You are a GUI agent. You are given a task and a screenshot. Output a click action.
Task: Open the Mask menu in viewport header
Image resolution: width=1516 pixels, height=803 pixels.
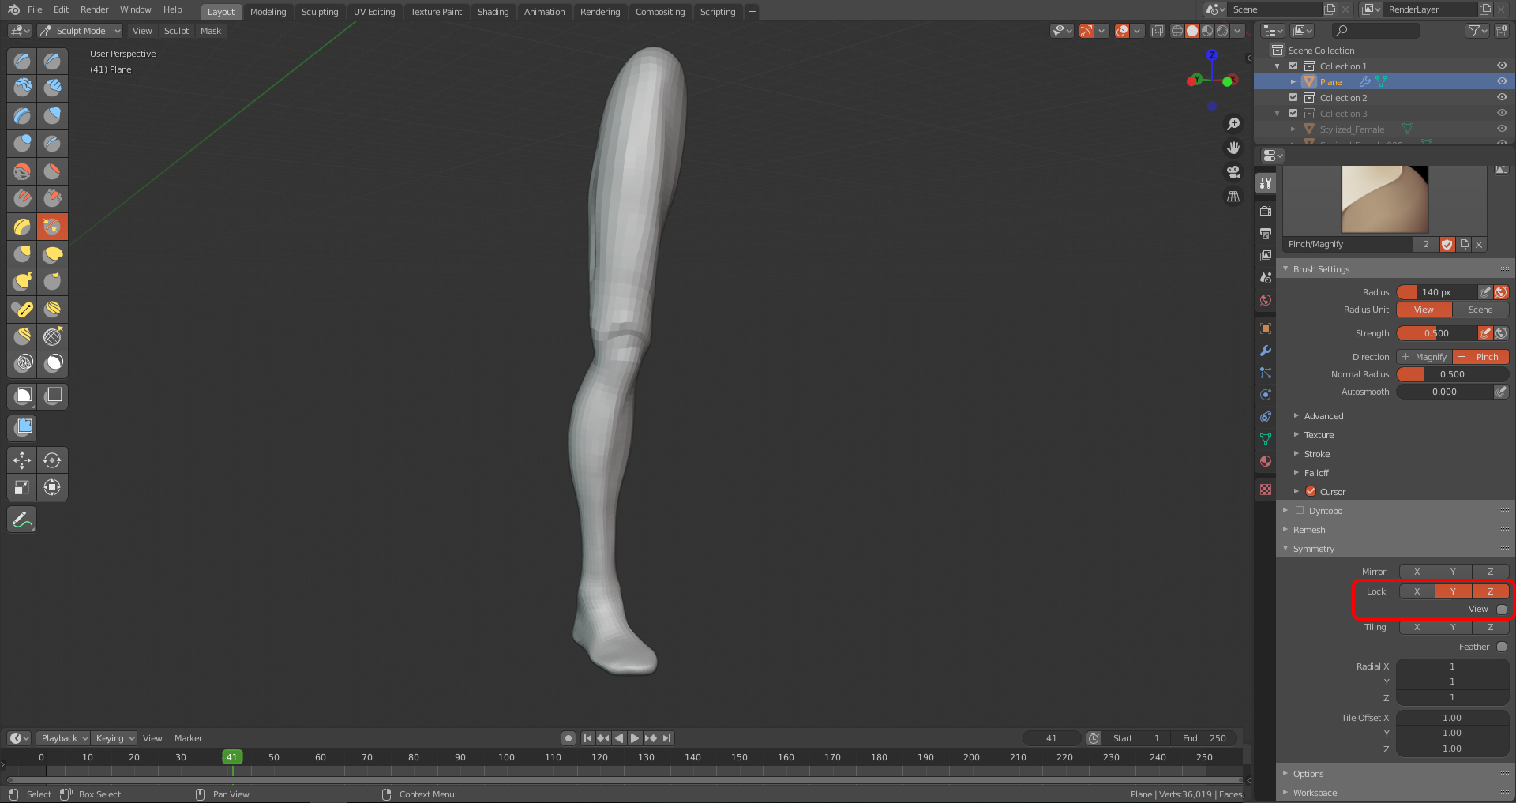click(x=211, y=31)
